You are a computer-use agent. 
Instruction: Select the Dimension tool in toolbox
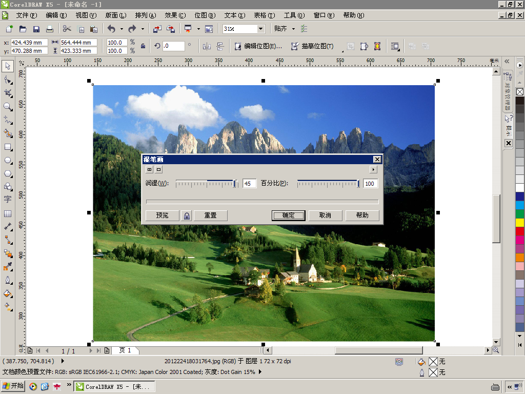[8, 227]
